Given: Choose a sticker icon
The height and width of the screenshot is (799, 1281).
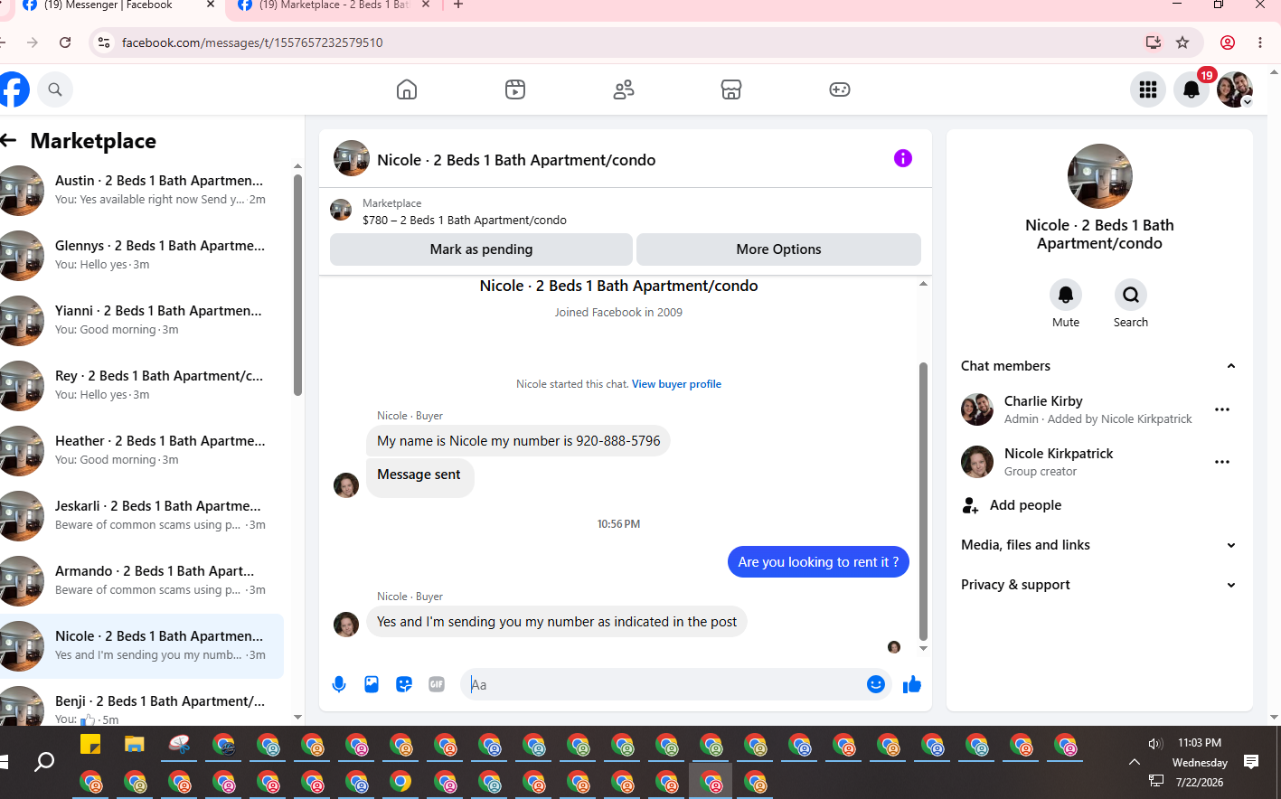Looking at the screenshot, I should click(x=404, y=684).
